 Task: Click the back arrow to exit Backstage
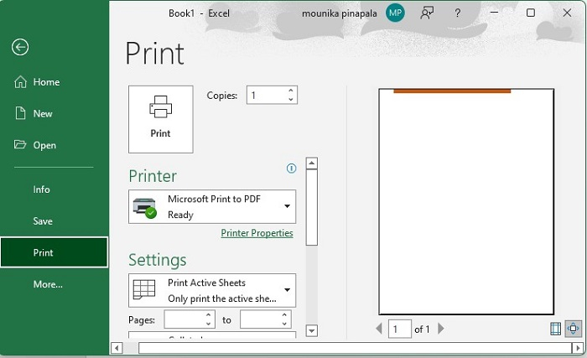(x=20, y=48)
